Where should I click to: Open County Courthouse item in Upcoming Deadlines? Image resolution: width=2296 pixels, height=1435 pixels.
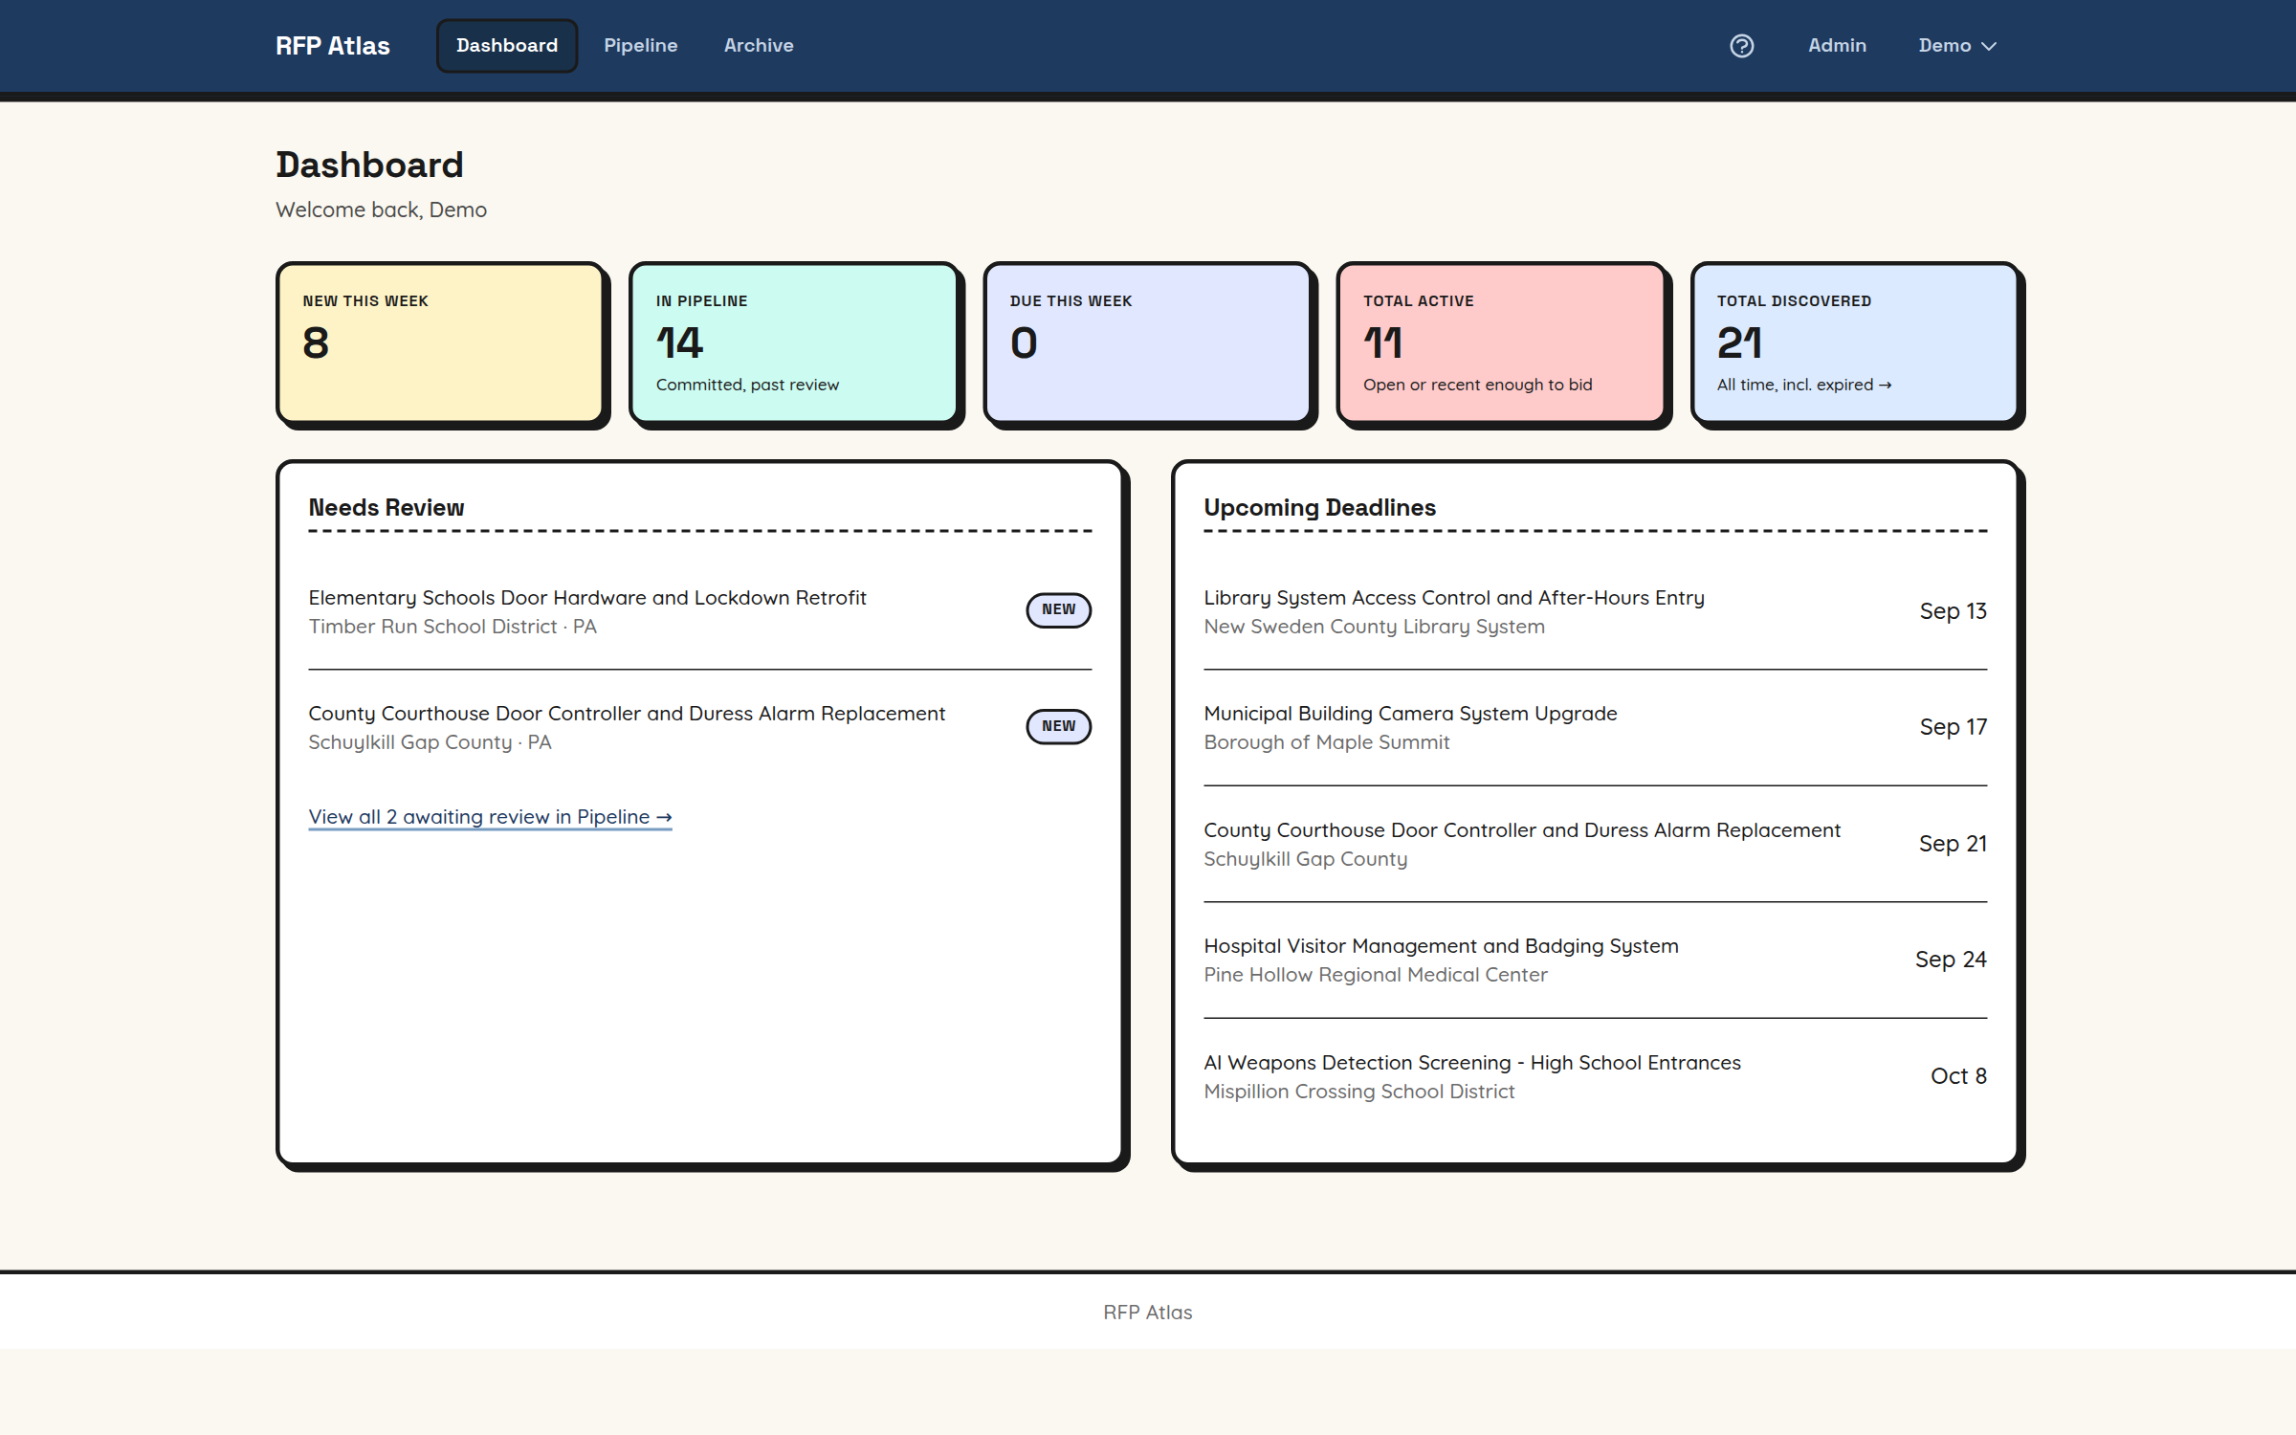[1595, 844]
